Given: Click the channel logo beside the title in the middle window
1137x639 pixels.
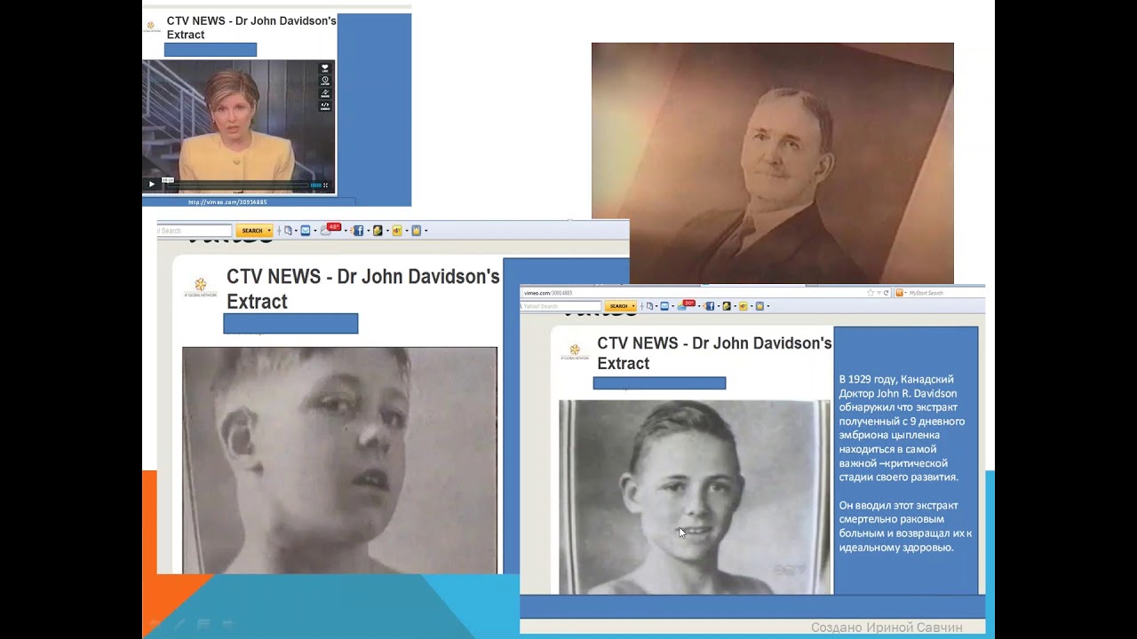Looking at the screenshot, I should 201,287.
